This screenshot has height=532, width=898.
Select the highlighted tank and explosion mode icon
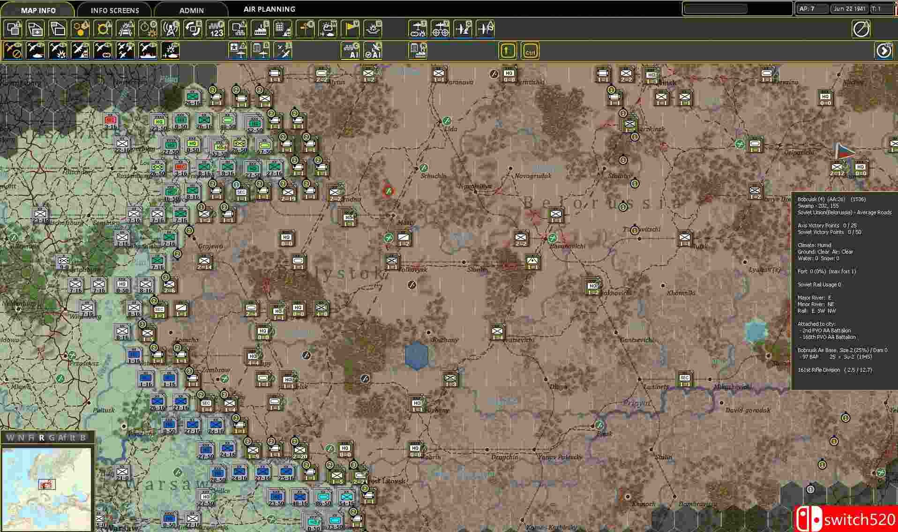(x=171, y=51)
